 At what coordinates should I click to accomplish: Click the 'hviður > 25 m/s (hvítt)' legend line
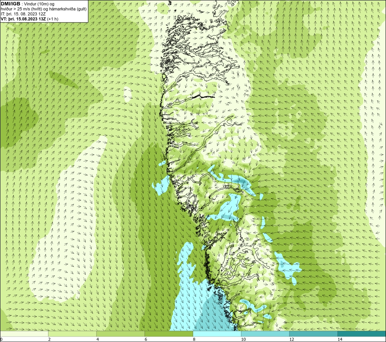43,9
